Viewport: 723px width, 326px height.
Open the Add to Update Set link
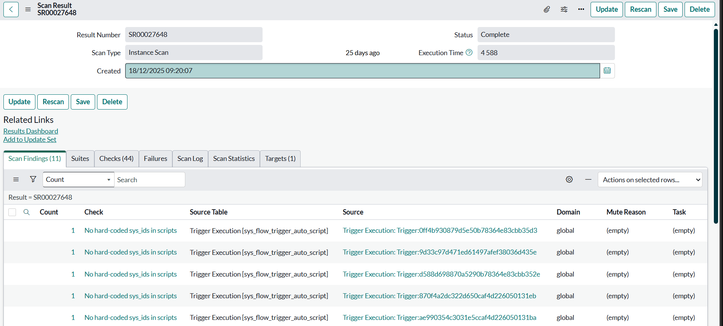coord(30,140)
